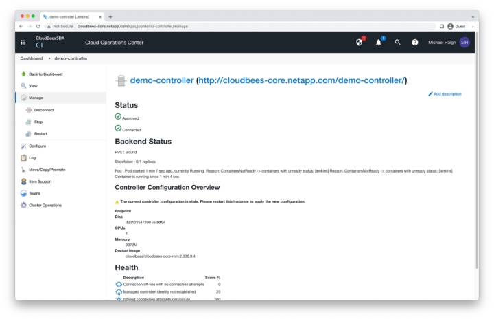
Task: Open the Log page
Action: 32,157
